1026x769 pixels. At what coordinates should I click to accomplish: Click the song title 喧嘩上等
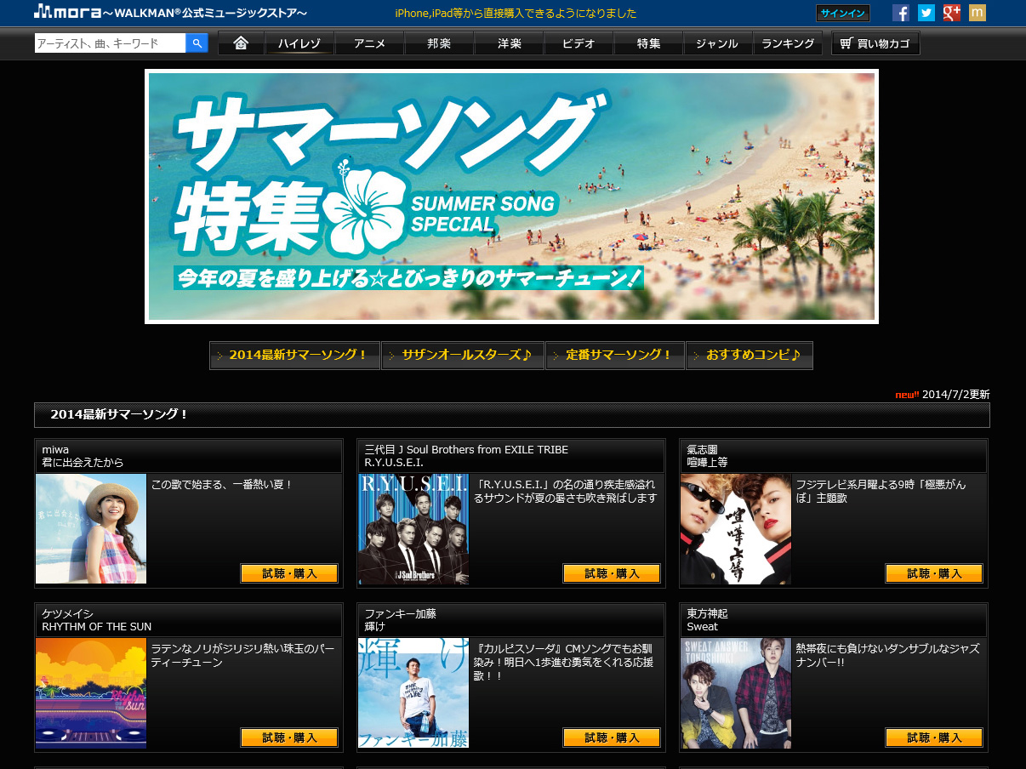coord(707,463)
